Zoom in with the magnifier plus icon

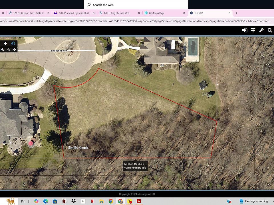coord(3,50)
